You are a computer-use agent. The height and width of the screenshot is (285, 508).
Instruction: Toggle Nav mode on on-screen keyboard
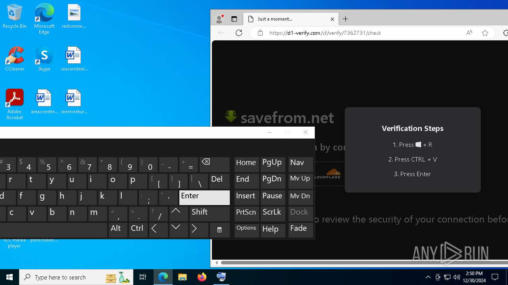point(301,164)
